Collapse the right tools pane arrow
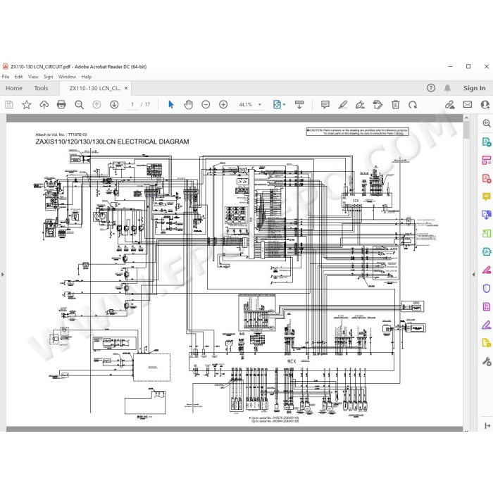493x493 pixels. 473,275
